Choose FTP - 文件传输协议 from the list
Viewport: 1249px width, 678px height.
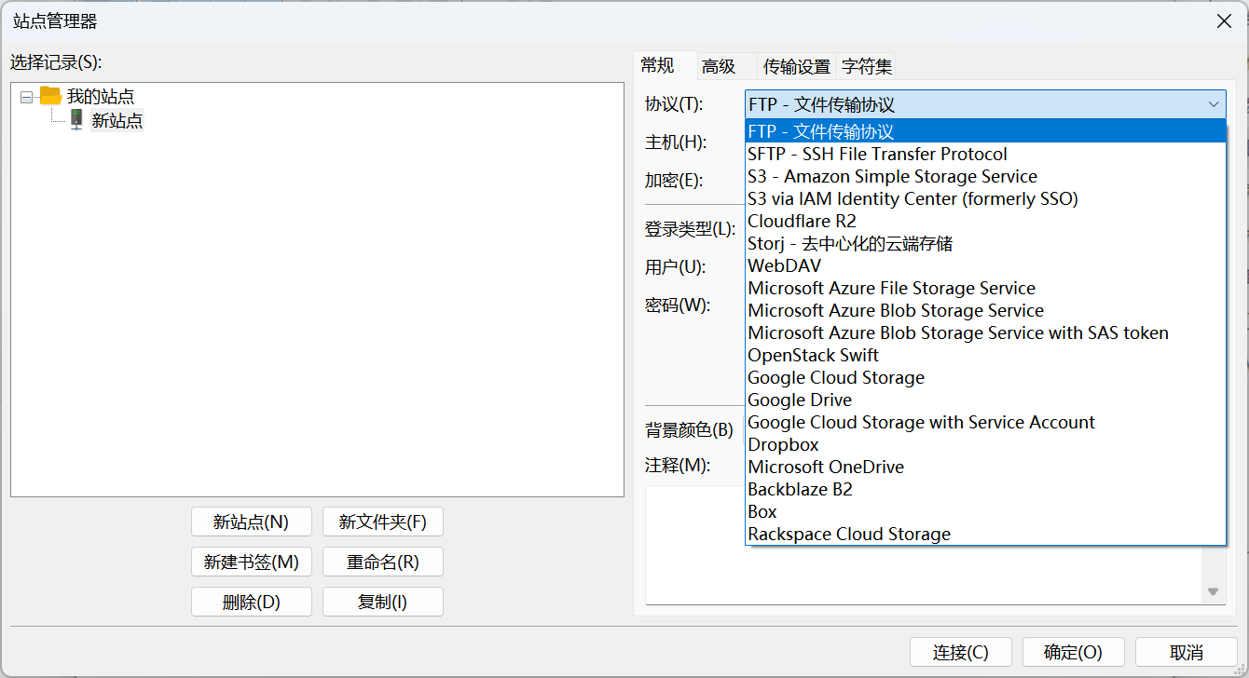(x=985, y=131)
